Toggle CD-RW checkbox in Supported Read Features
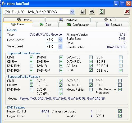 point(31,61)
